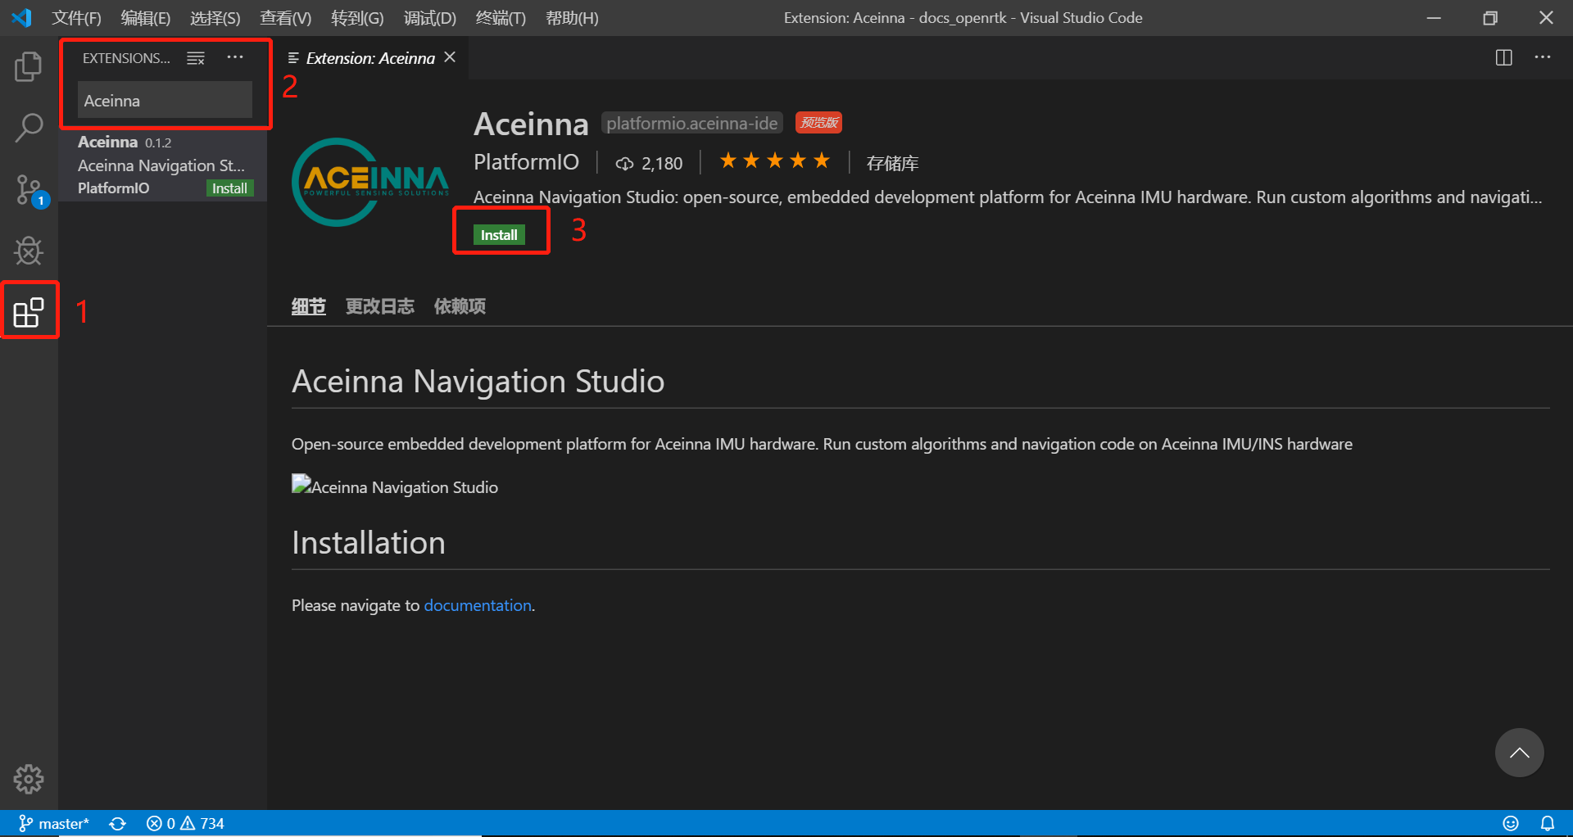Click the Aceinna extension logo
Image resolution: width=1573 pixels, height=837 pixels.
coord(370,182)
